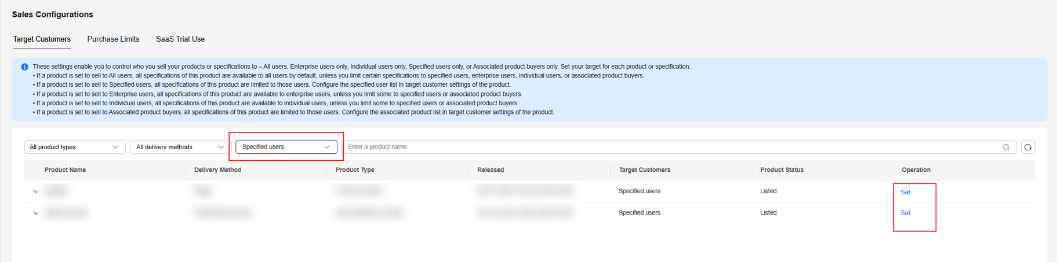Expand the first product row chevron
The height and width of the screenshot is (262, 1057).
[35, 191]
